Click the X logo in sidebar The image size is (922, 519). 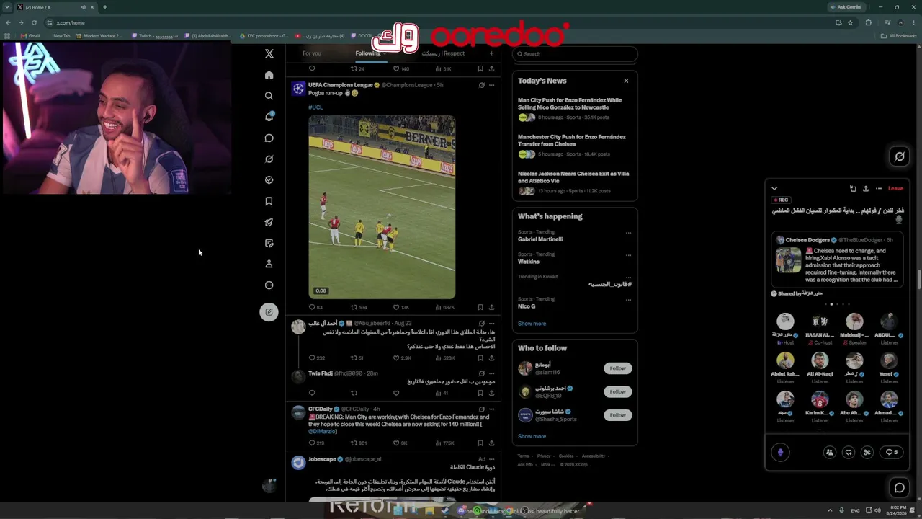tap(269, 53)
